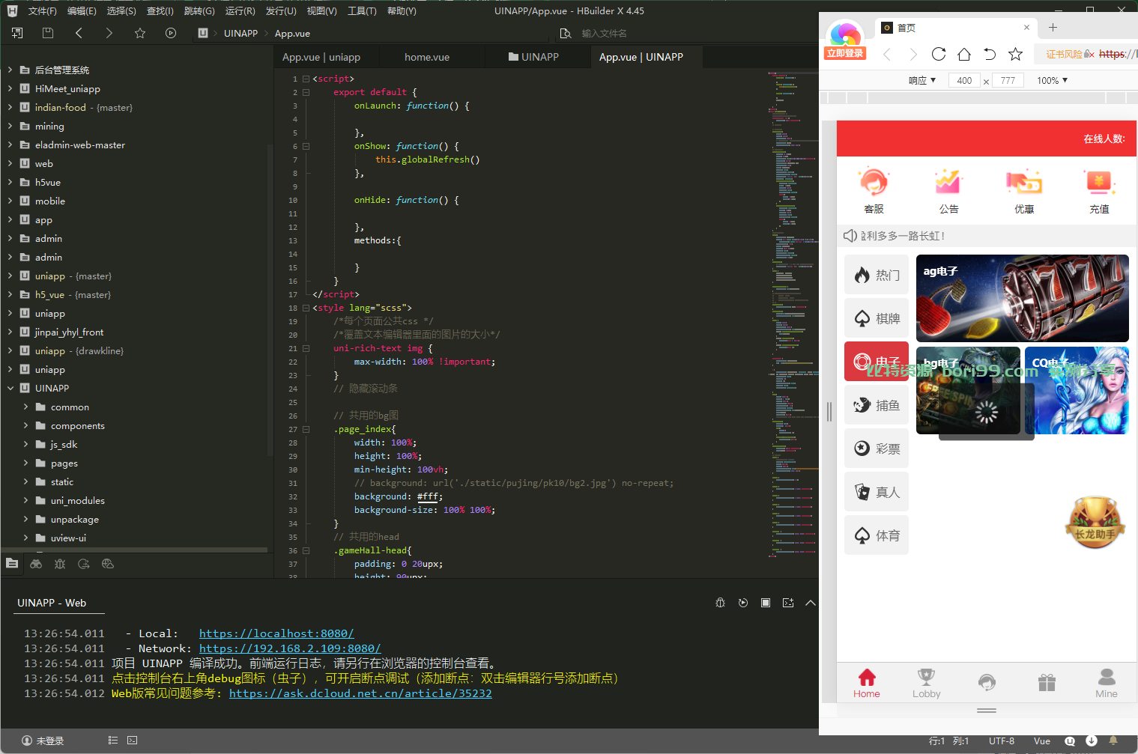This screenshot has height=754, width=1138.
Task: Open the 发行(U) menu
Action: (281, 10)
